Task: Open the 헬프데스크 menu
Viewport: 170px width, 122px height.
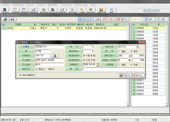Action: pyautogui.click(x=81, y=5)
